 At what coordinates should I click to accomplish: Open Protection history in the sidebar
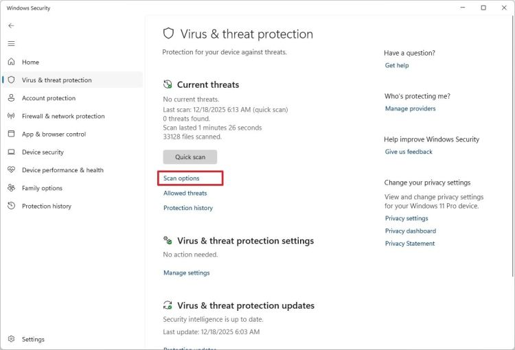coord(46,206)
